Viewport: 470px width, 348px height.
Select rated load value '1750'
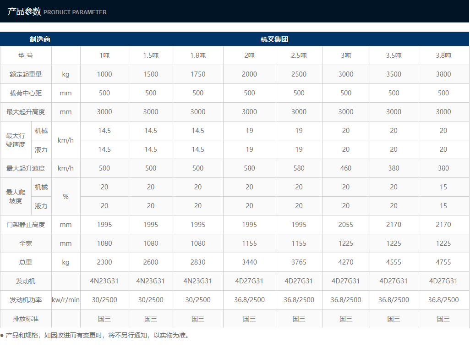[198, 74]
